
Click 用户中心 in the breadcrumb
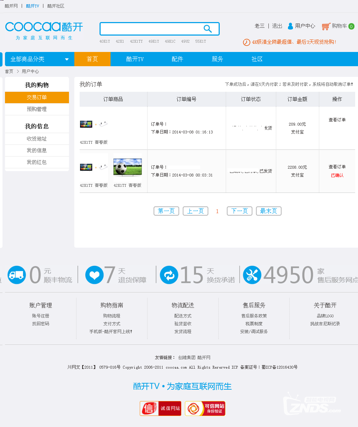click(31, 72)
